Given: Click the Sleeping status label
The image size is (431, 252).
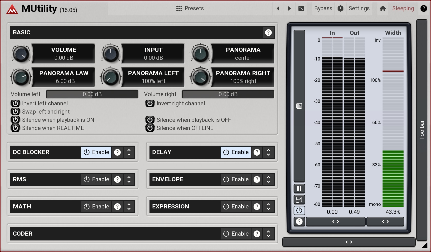Looking at the screenshot, I should pyautogui.click(x=403, y=8).
